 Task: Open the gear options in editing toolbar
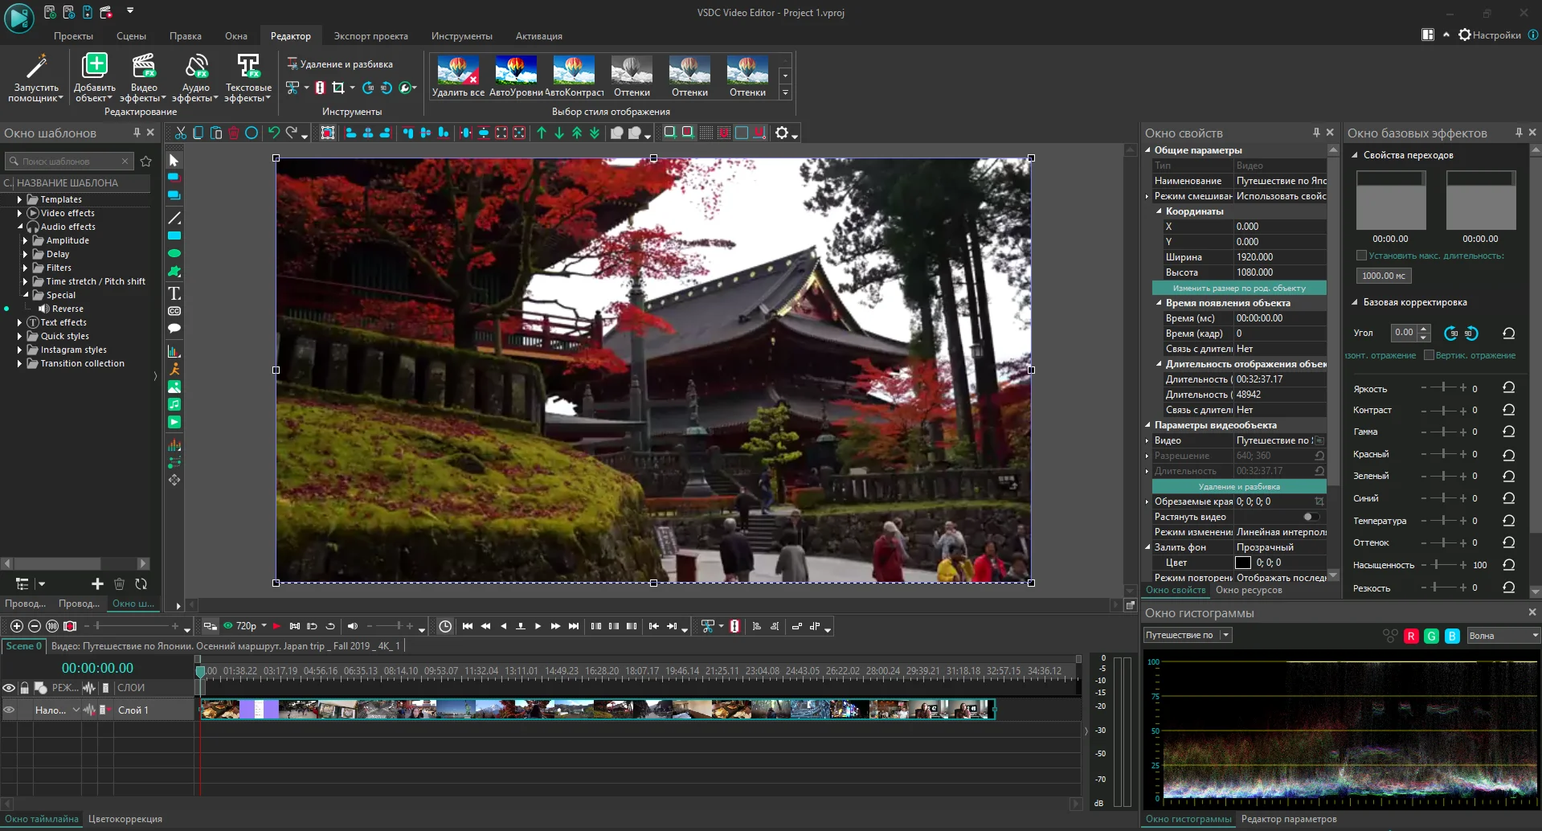[x=782, y=133]
